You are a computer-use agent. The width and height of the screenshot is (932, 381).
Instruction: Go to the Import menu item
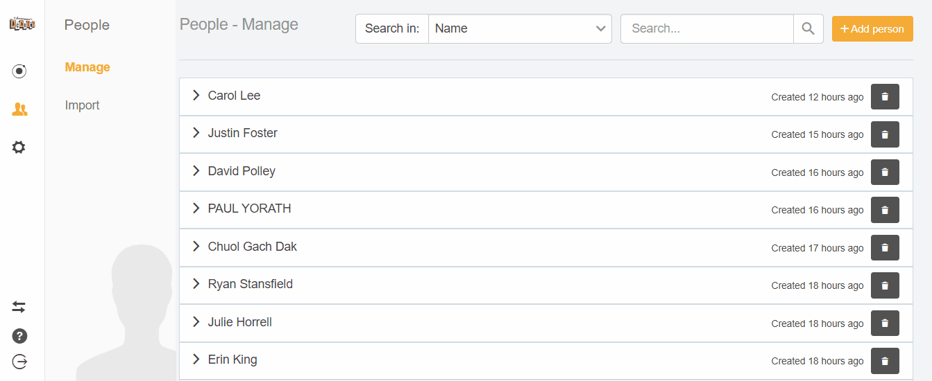pos(82,105)
